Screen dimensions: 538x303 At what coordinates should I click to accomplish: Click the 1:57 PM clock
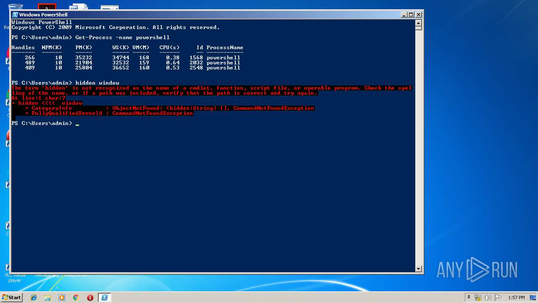(517, 298)
